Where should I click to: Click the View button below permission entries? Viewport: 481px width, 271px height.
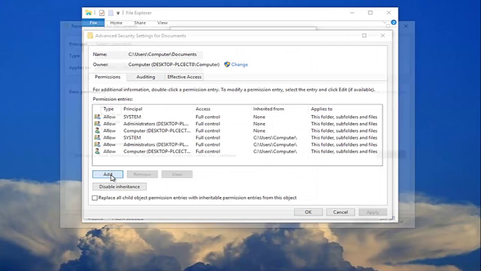click(177, 174)
